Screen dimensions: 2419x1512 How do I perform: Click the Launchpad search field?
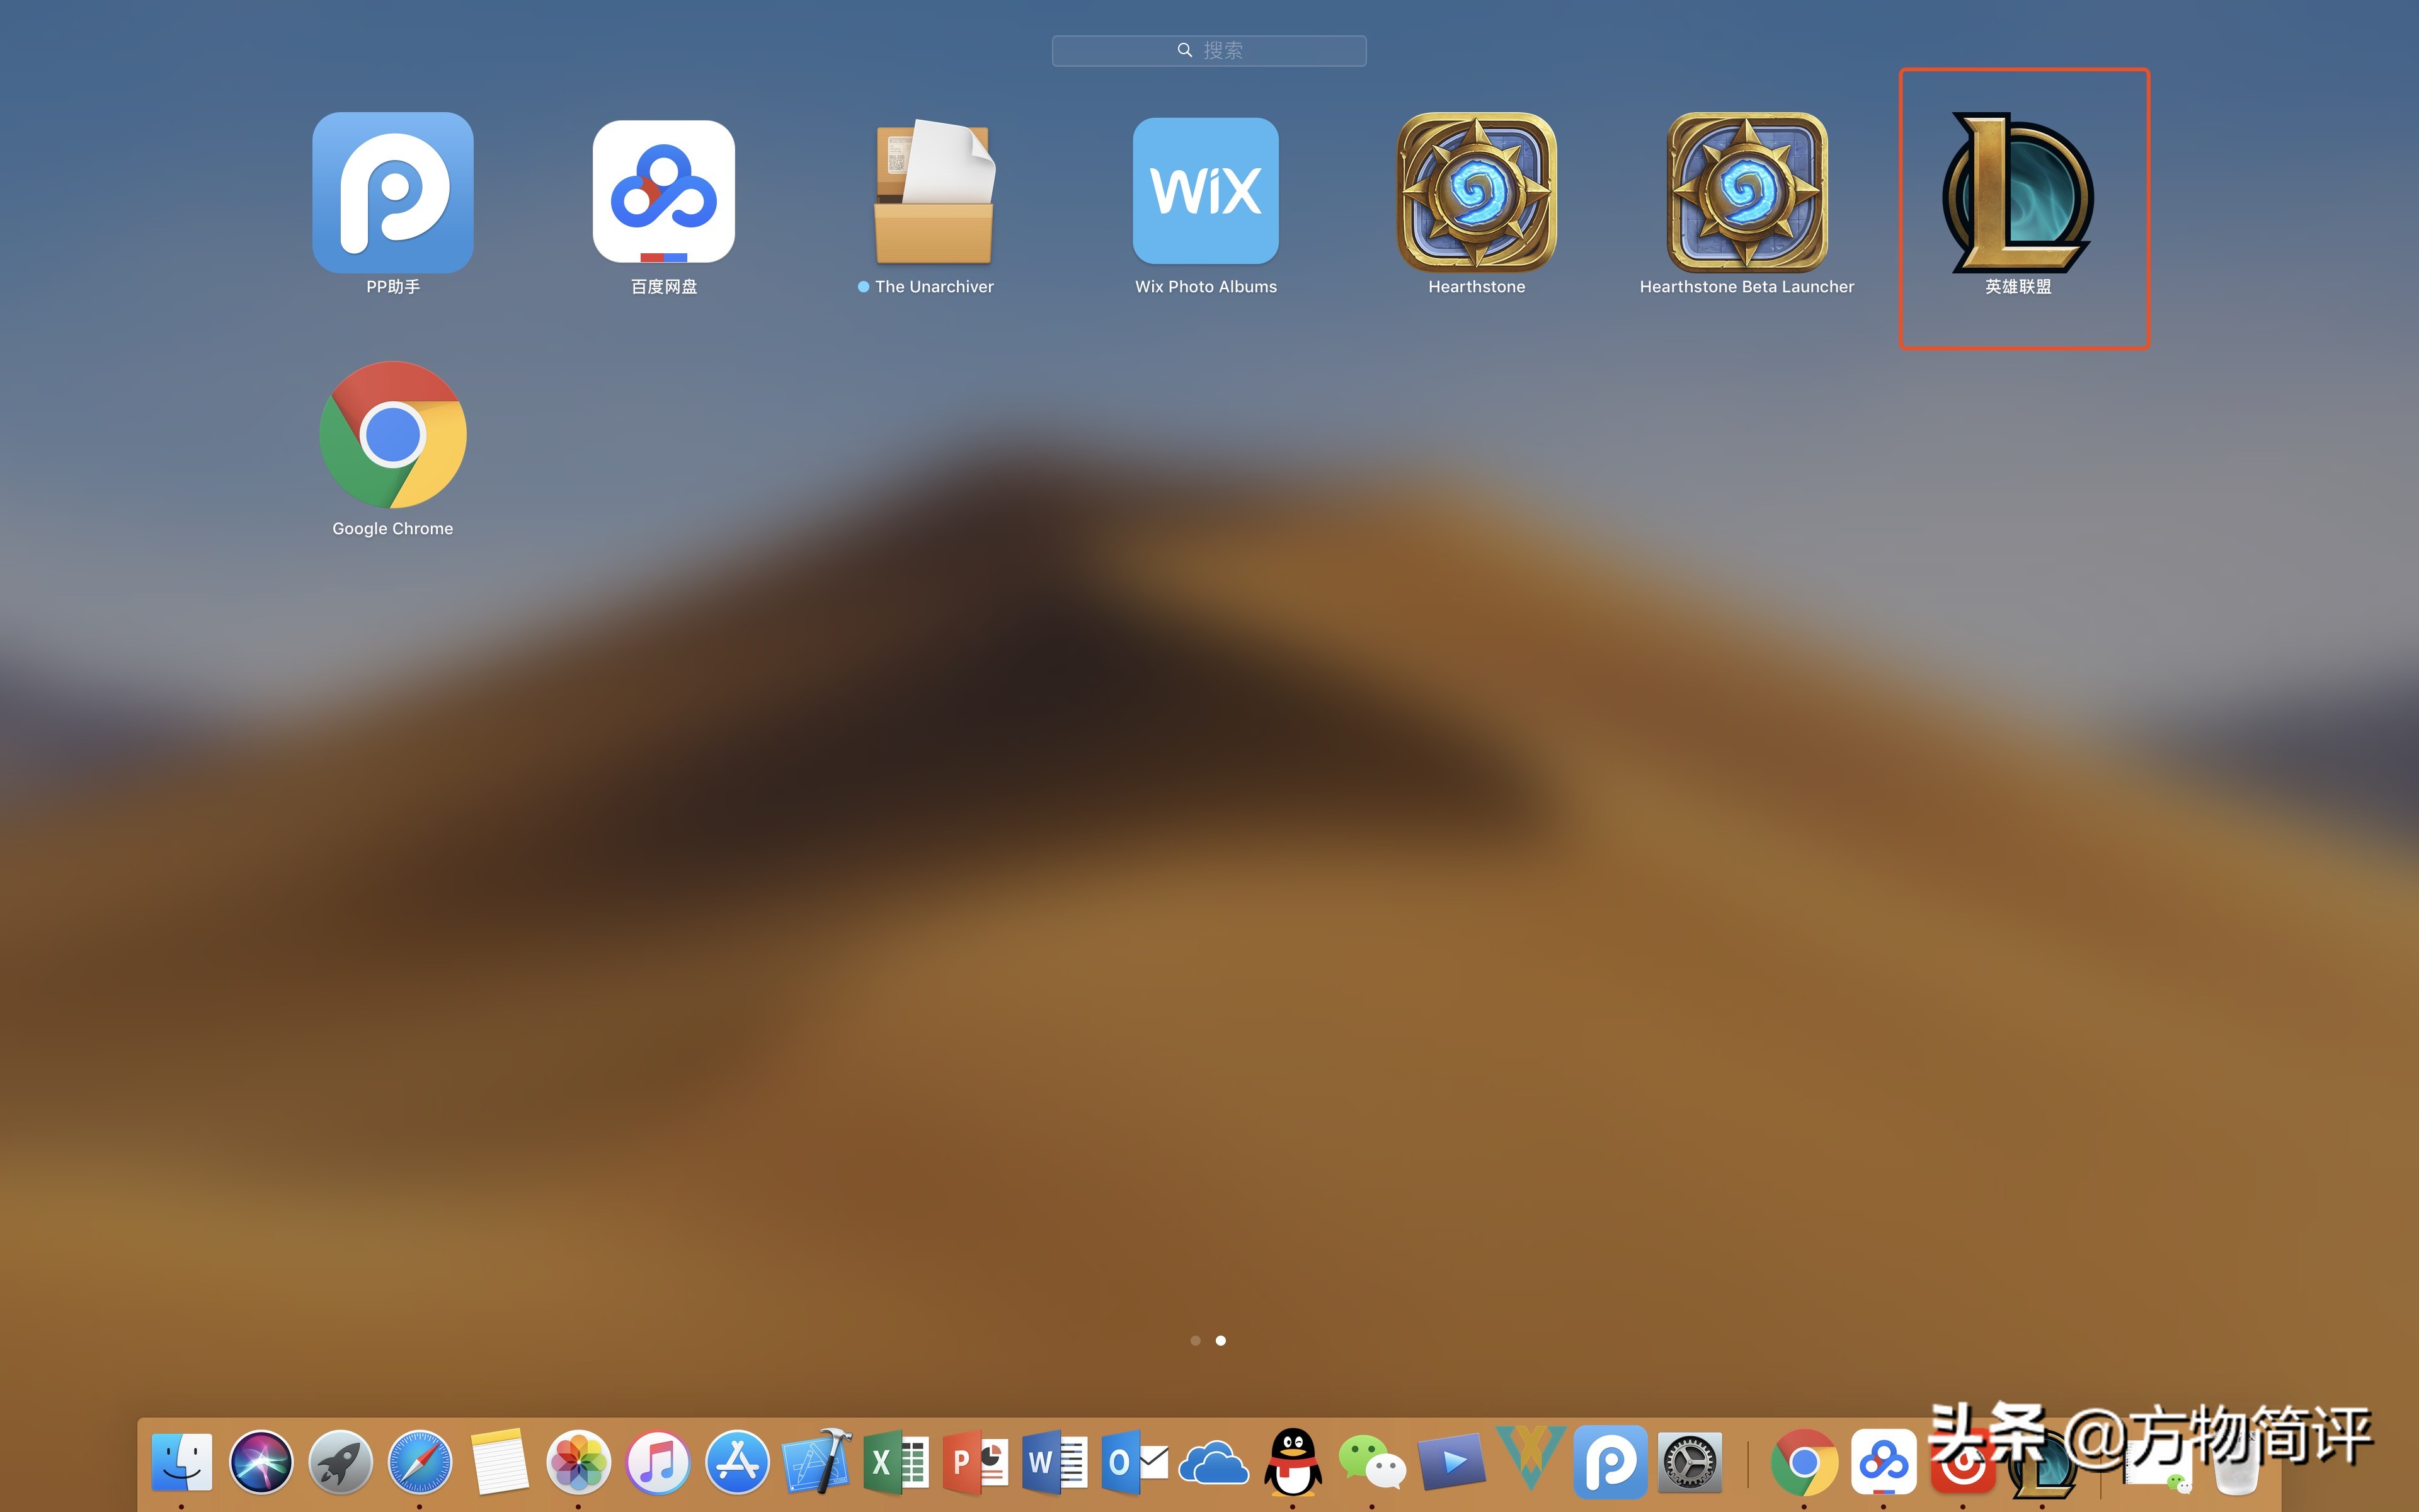click(1208, 51)
